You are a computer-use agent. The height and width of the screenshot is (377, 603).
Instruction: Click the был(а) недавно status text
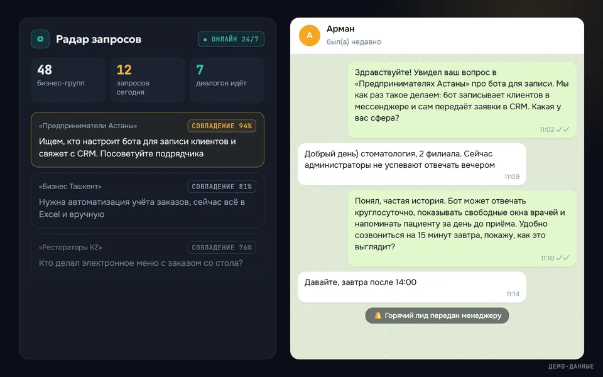point(354,42)
